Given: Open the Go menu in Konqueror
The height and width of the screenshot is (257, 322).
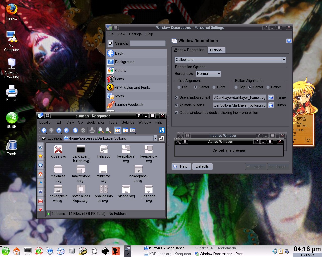Looking at the screenshot, I should click(80, 122).
